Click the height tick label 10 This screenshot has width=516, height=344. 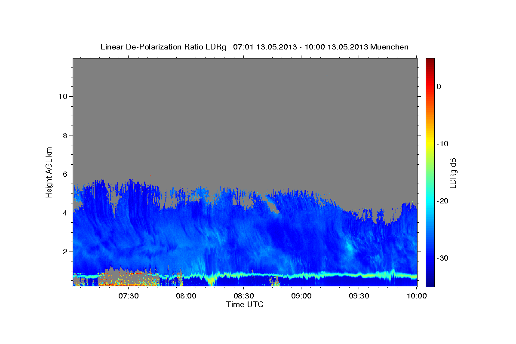[63, 96]
